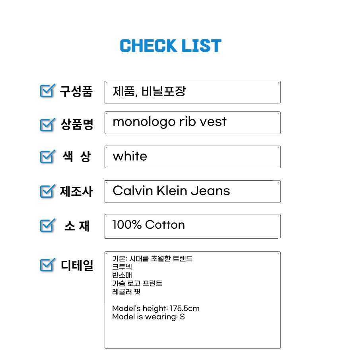The height and width of the screenshot is (358, 342).
Task: Click the detail description text box
Action: (192, 300)
